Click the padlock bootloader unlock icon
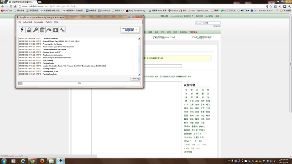This screenshot has height=164, width=292. coord(29,30)
